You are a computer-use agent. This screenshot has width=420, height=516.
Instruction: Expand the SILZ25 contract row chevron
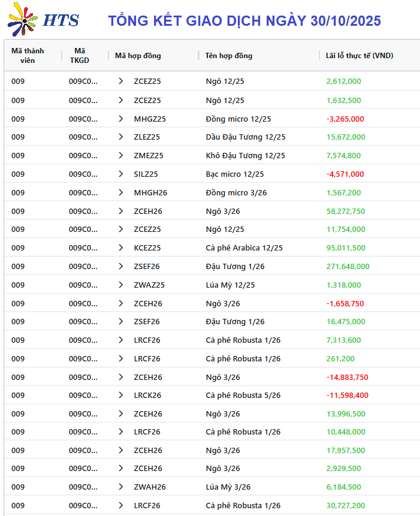(x=120, y=174)
